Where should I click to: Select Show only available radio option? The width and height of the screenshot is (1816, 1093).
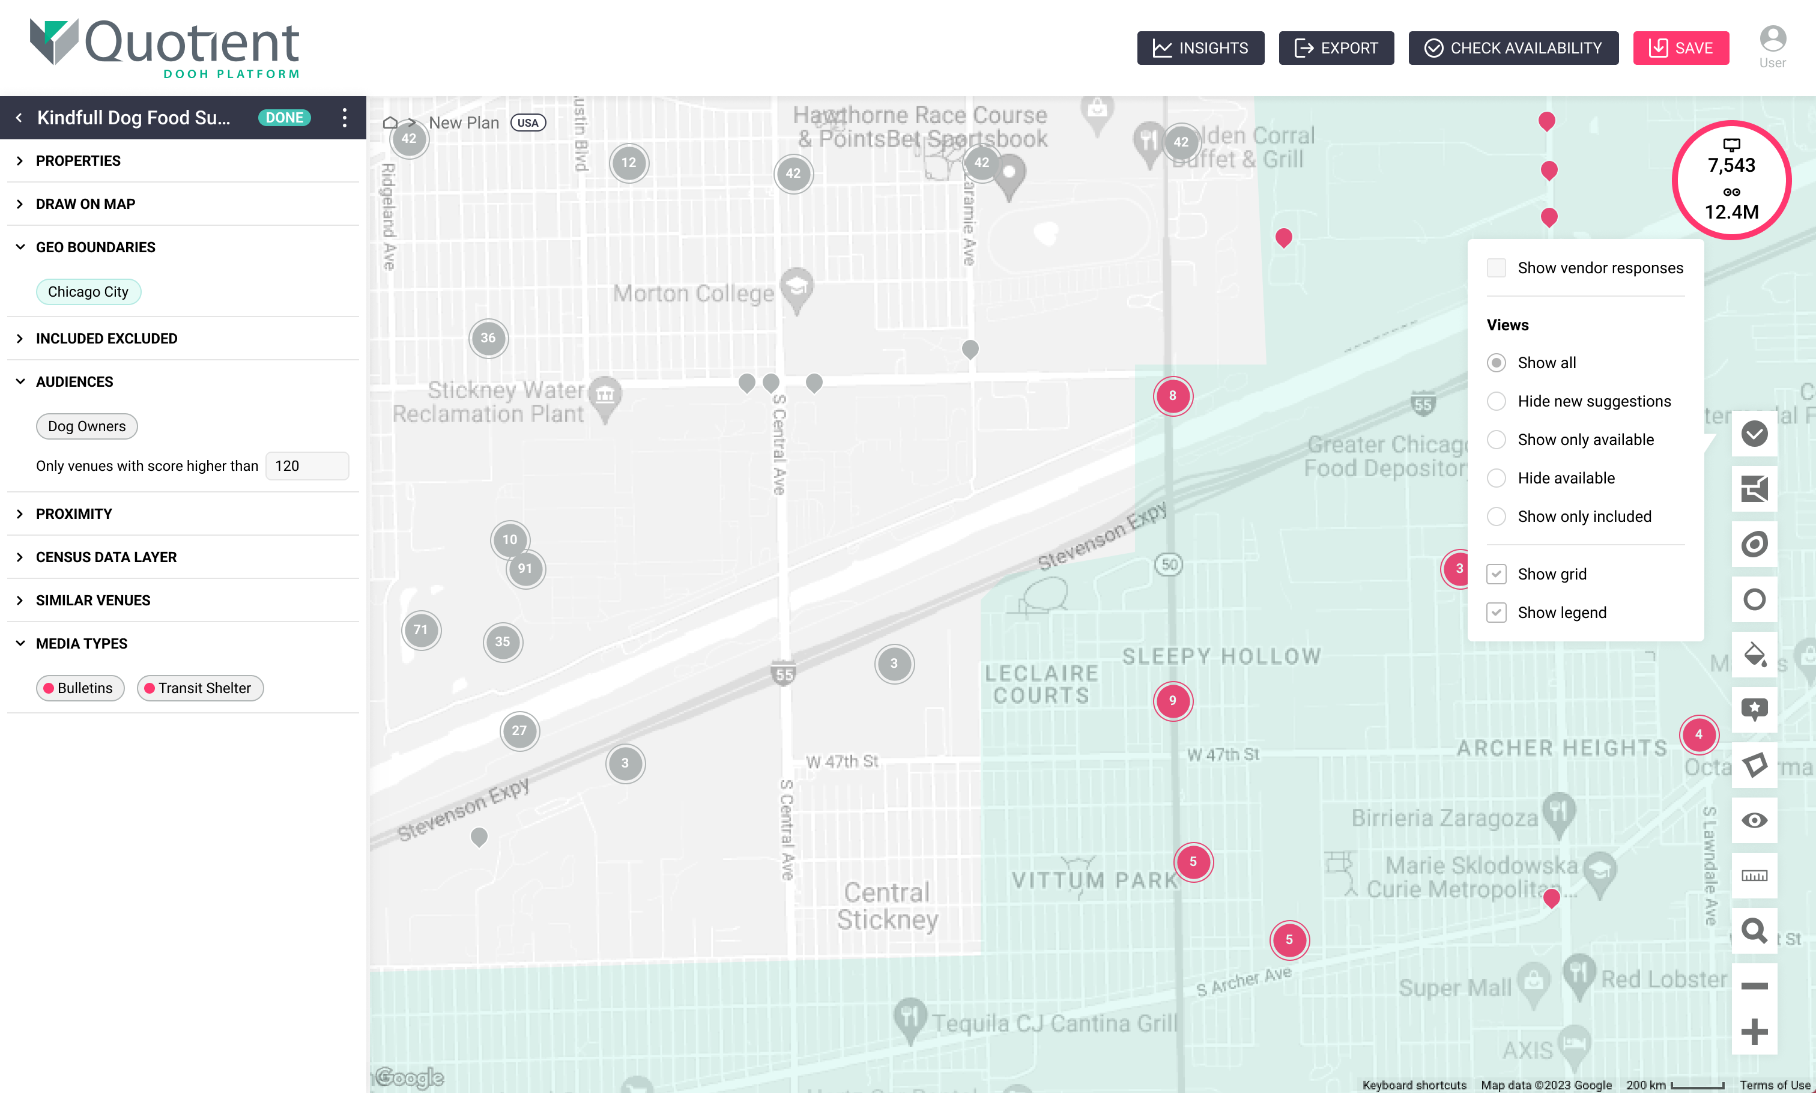[x=1496, y=439]
